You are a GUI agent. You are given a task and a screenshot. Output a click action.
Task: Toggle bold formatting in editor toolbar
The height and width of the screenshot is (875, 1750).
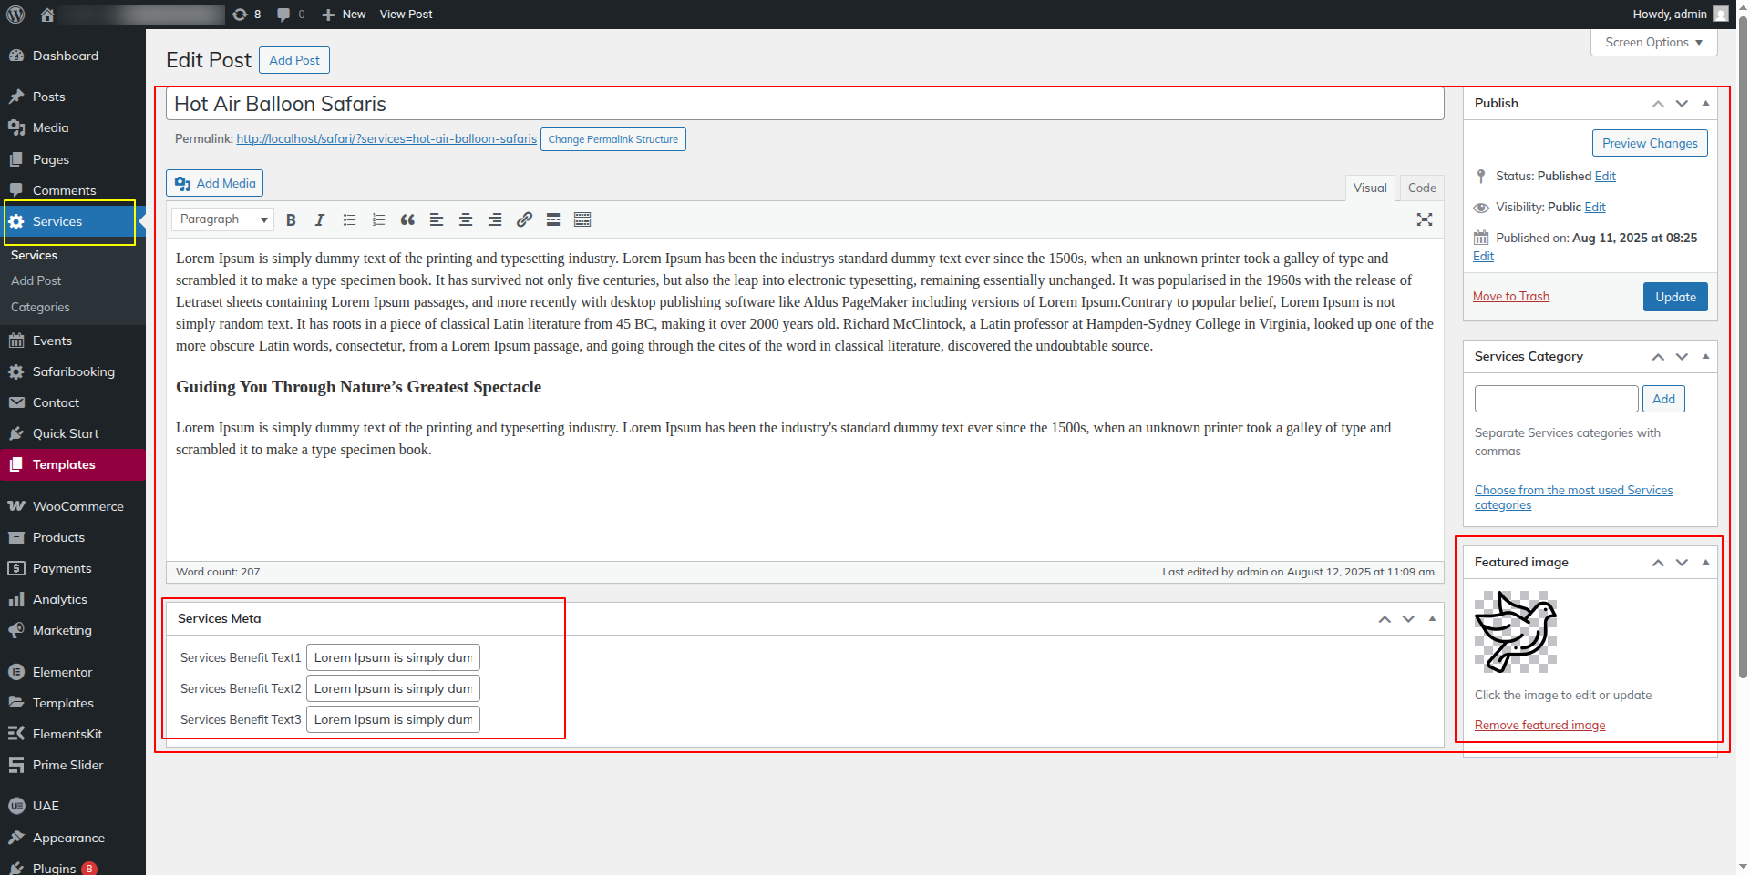291,220
